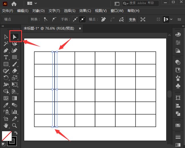Open the workspace layout switcher dropdown
This screenshot has width=185, height=148.
point(32,3)
